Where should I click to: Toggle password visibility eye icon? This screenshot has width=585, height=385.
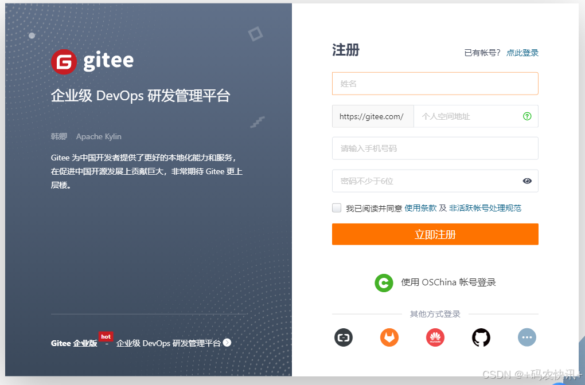527,181
